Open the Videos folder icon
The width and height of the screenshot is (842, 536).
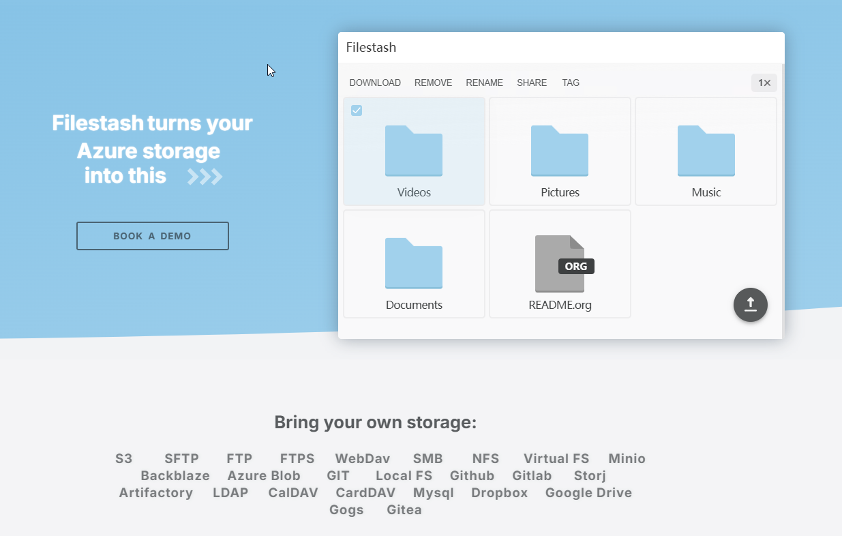[414, 151]
